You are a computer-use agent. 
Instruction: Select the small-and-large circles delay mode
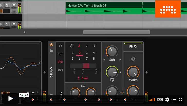pyautogui.click(x=60, y=70)
